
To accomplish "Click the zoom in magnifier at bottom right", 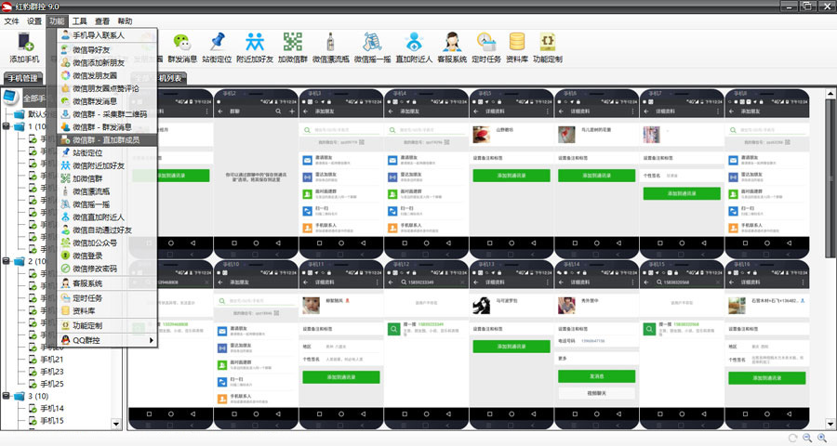I will pos(822,438).
